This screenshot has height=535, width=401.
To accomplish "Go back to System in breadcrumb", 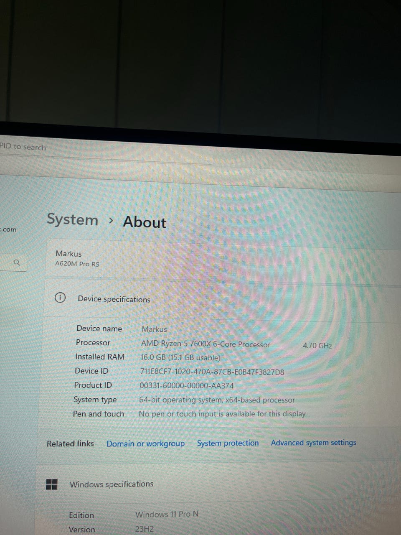I will [x=72, y=219].
